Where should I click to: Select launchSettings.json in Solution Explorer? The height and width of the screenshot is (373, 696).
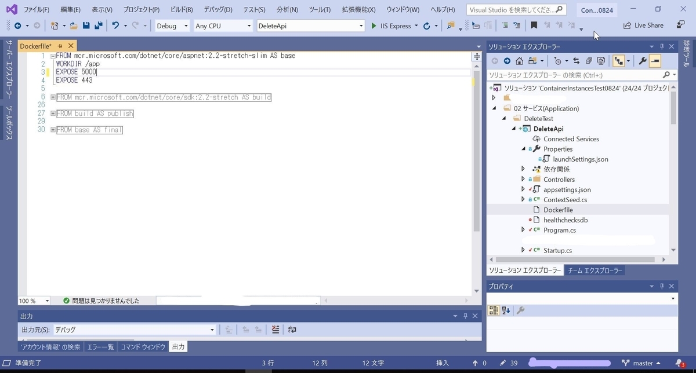coord(581,159)
